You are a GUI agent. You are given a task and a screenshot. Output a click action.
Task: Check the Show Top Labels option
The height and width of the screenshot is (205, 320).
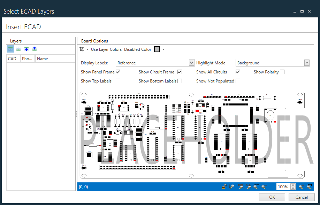[118, 81]
